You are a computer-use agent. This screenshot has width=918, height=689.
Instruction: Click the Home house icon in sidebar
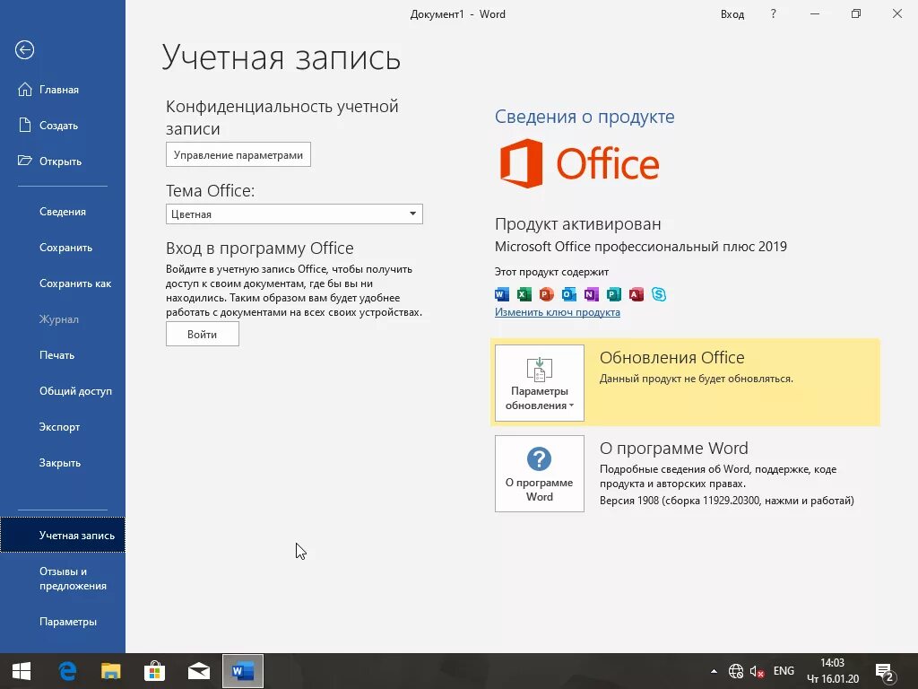24,89
